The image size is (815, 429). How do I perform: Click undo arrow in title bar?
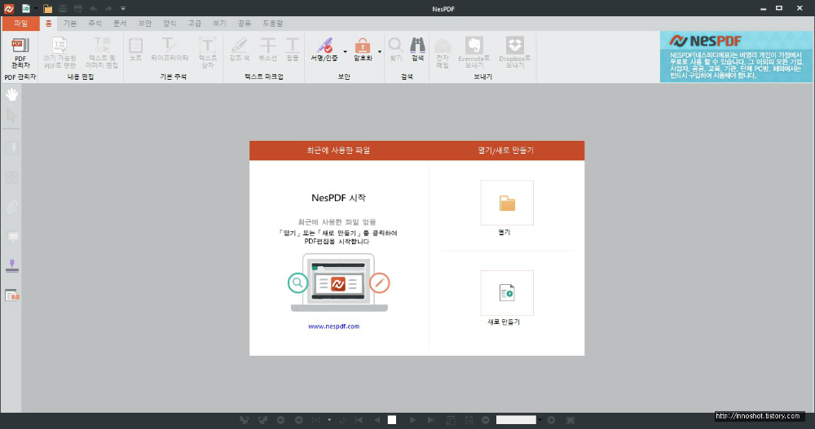click(x=93, y=8)
